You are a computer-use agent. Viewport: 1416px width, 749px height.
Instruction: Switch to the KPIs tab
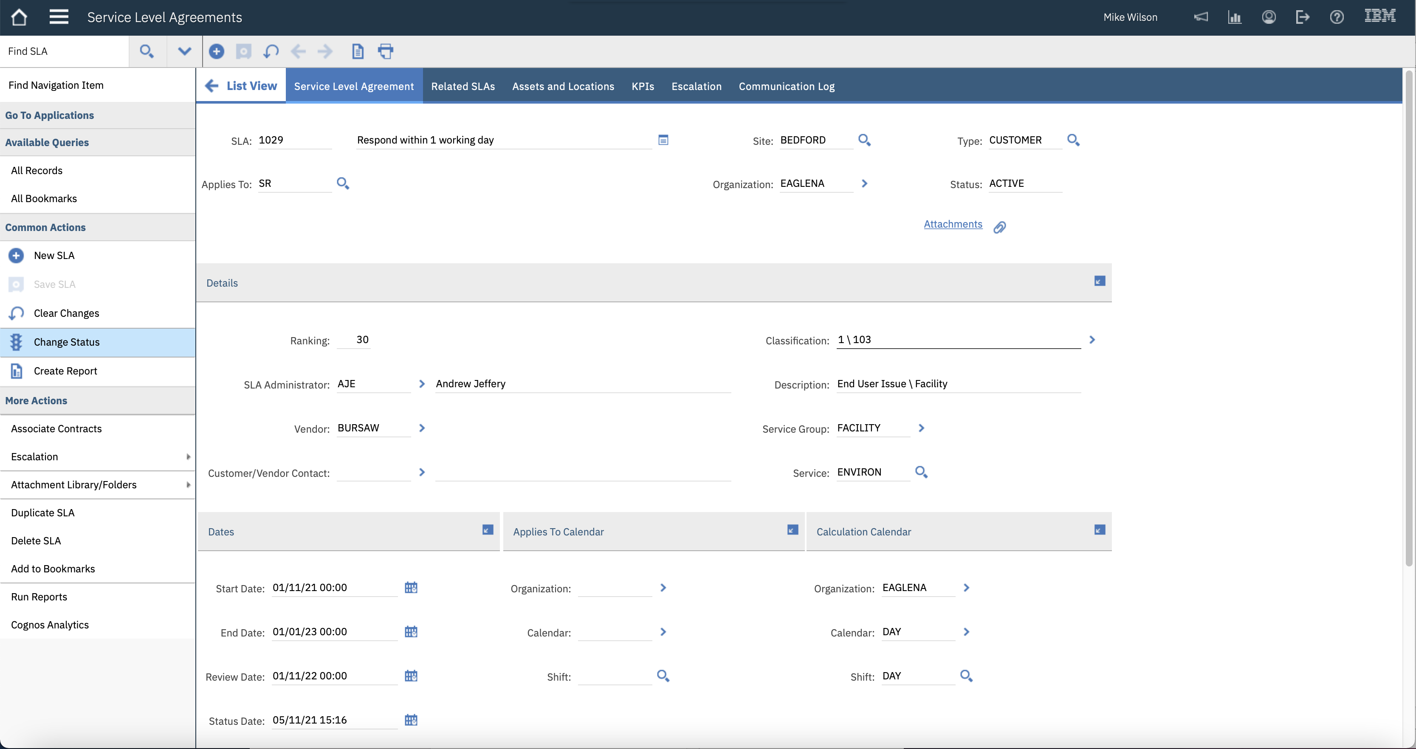642,86
